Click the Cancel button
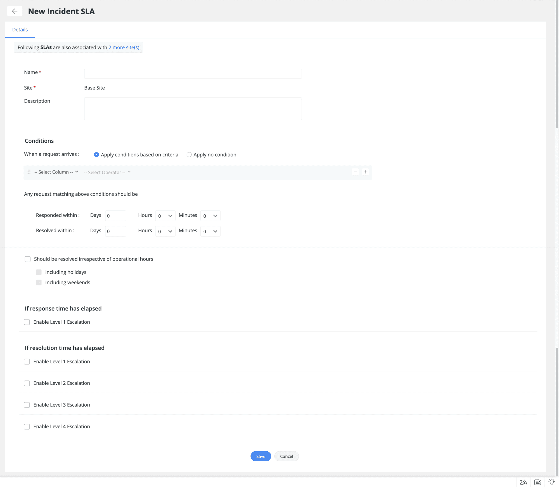This screenshot has width=559, height=487. [286, 456]
